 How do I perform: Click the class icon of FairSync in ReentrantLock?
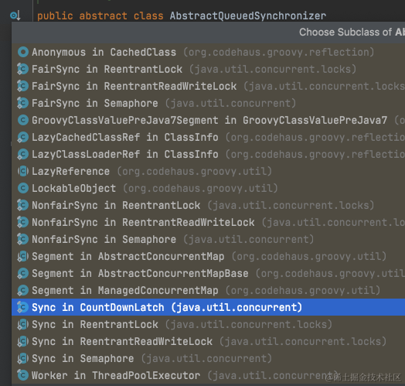coord(23,70)
